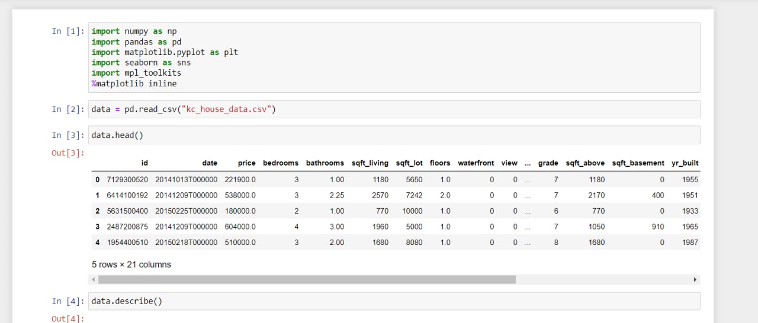Click the id cell 7129300520
The width and height of the screenshot is (758, 323).
pos(127,179)
